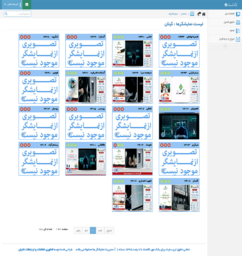
Task: Open اطلاعات من in the sidebar
Action: [x=230, y=14]
